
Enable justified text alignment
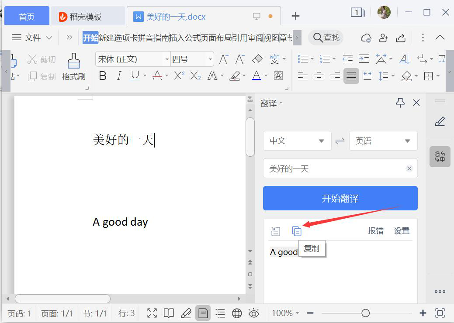tap(351, 76)
